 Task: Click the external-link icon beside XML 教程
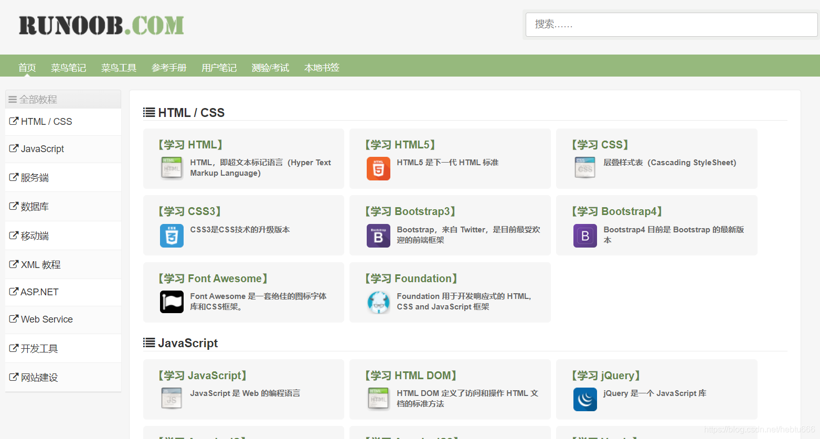coord(14,264)
